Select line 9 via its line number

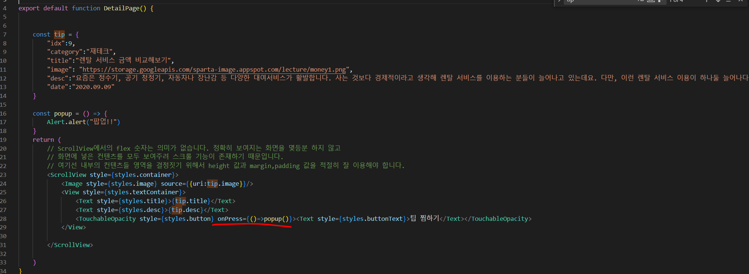point(4,52)
